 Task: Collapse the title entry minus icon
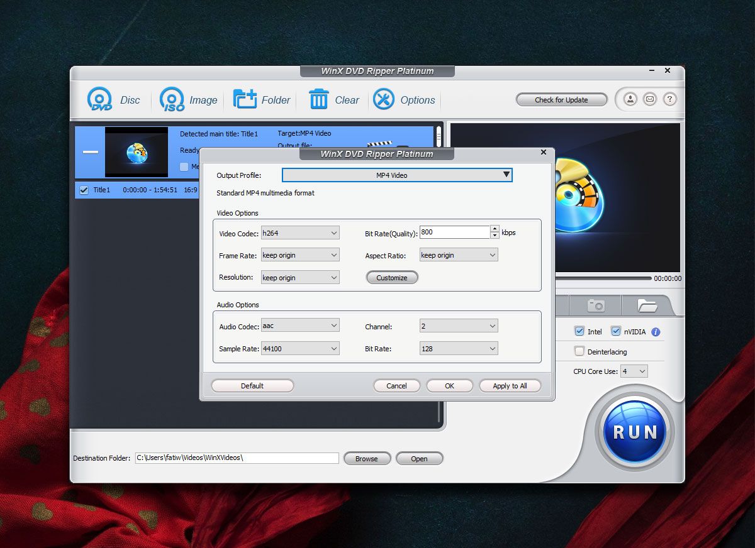point(91,152)
